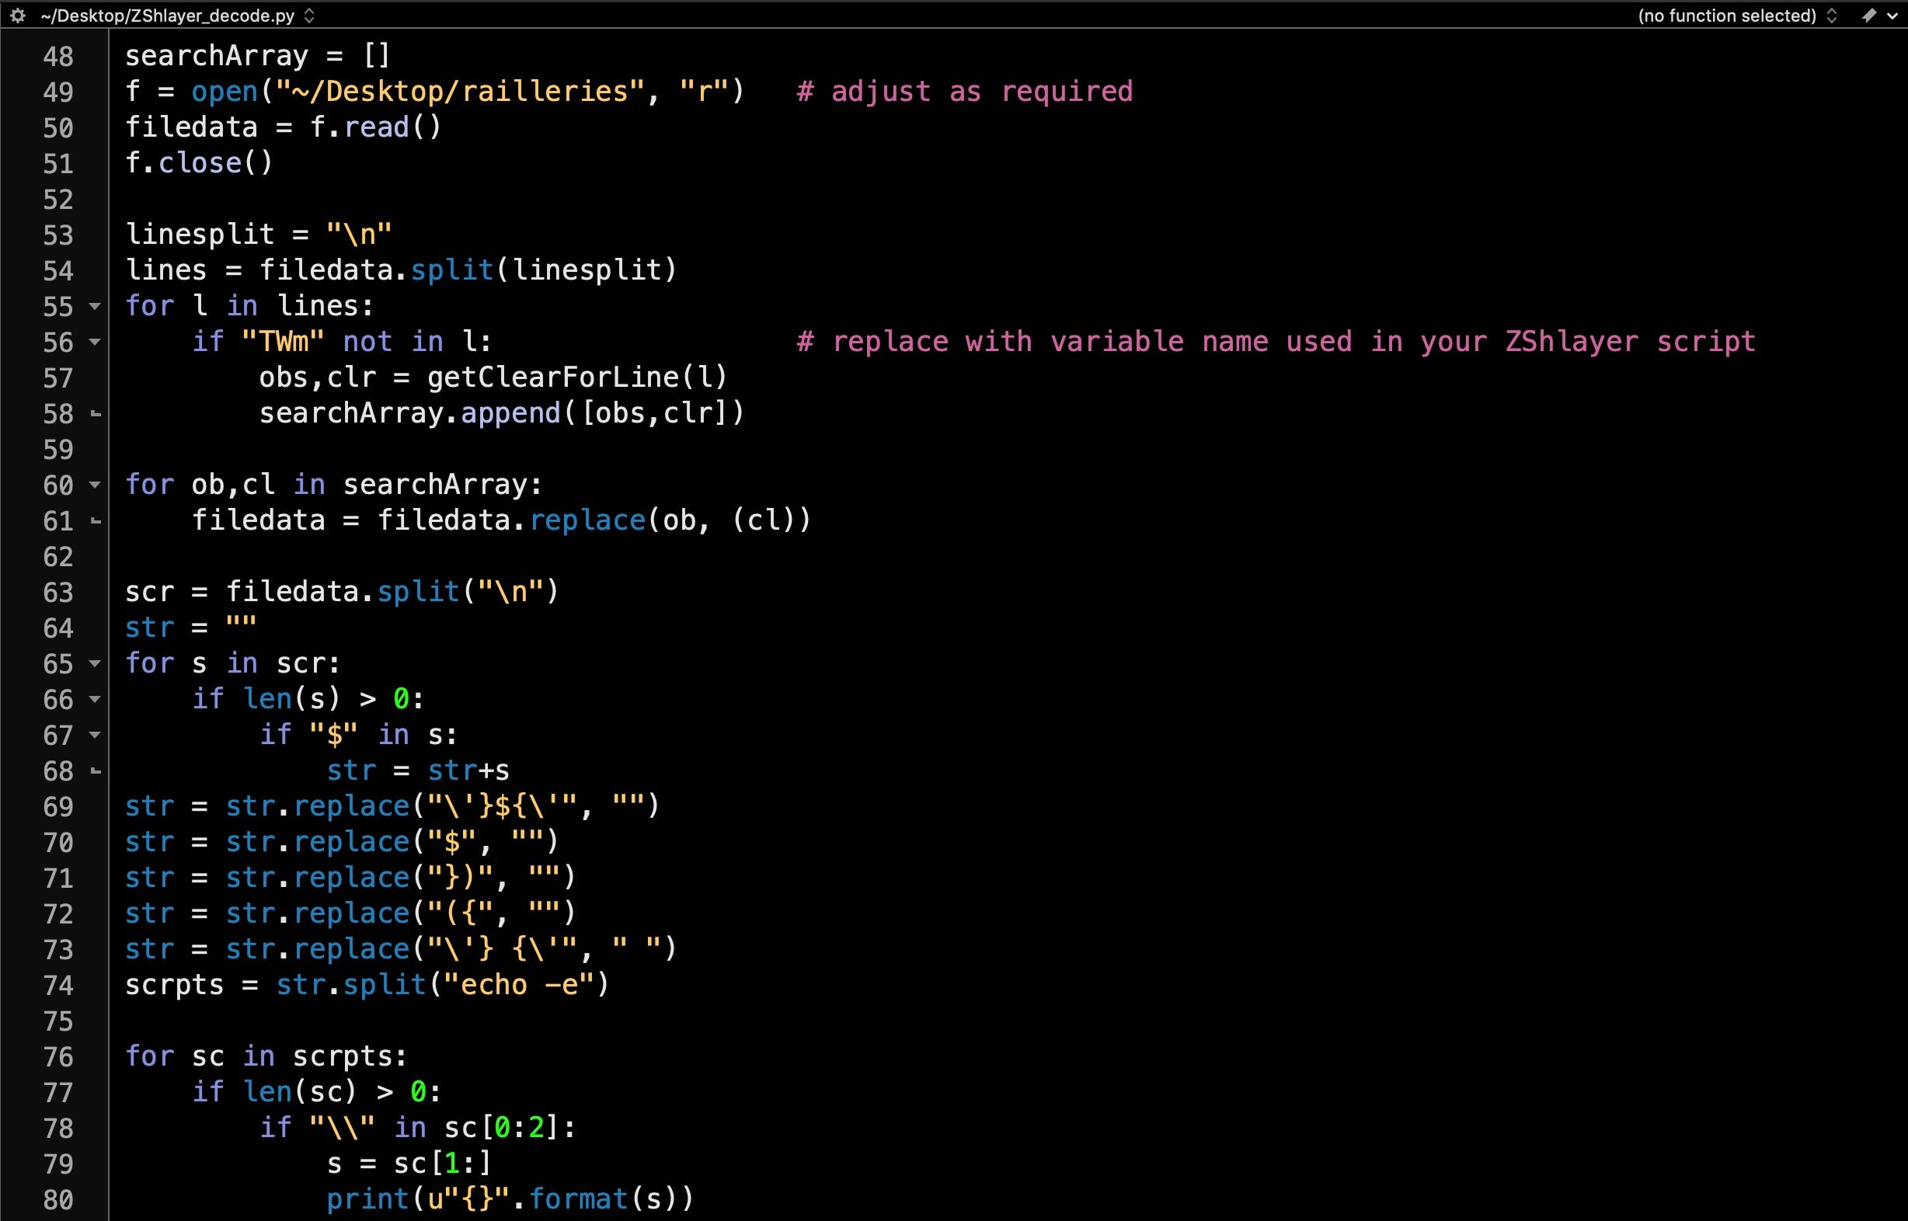Click the getClearForLine call on line 57
1908x1221 pixels.
coord(552,377)
